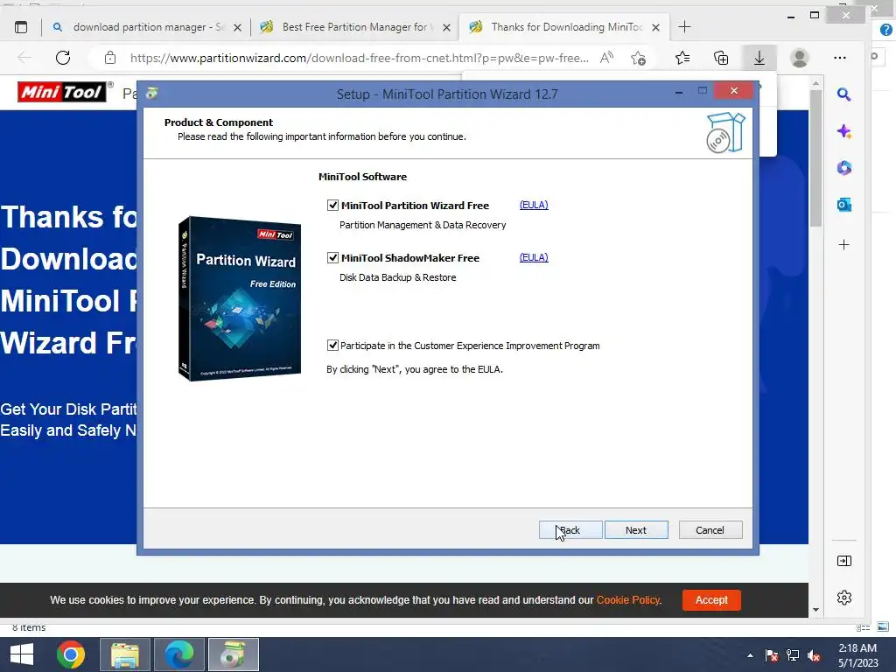896x672 pixels.
Task: Launch Chrome from the taskbar
Action: click(x=71, y=654)
